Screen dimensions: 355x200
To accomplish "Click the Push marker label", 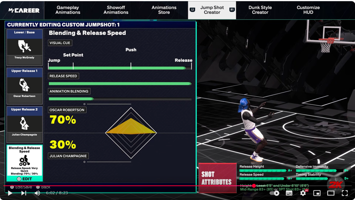I will point(131,50).
